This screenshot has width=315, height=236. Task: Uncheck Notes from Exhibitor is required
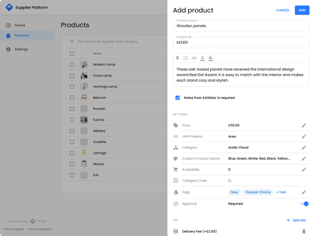click(x=178, y=98)
